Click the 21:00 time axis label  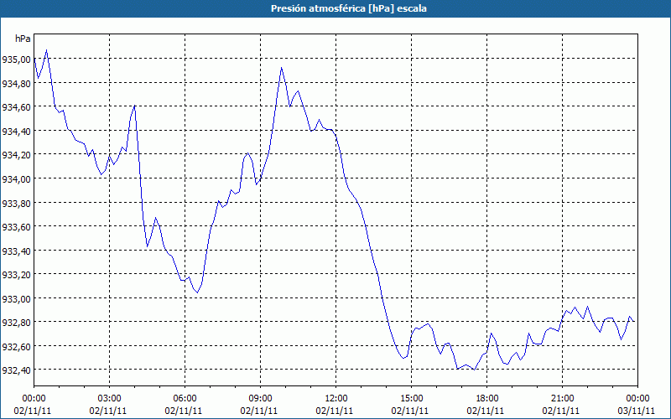point(562,399)
